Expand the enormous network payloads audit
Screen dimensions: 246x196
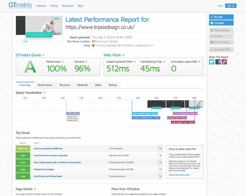pyautogui.click(x=160, y=155)
